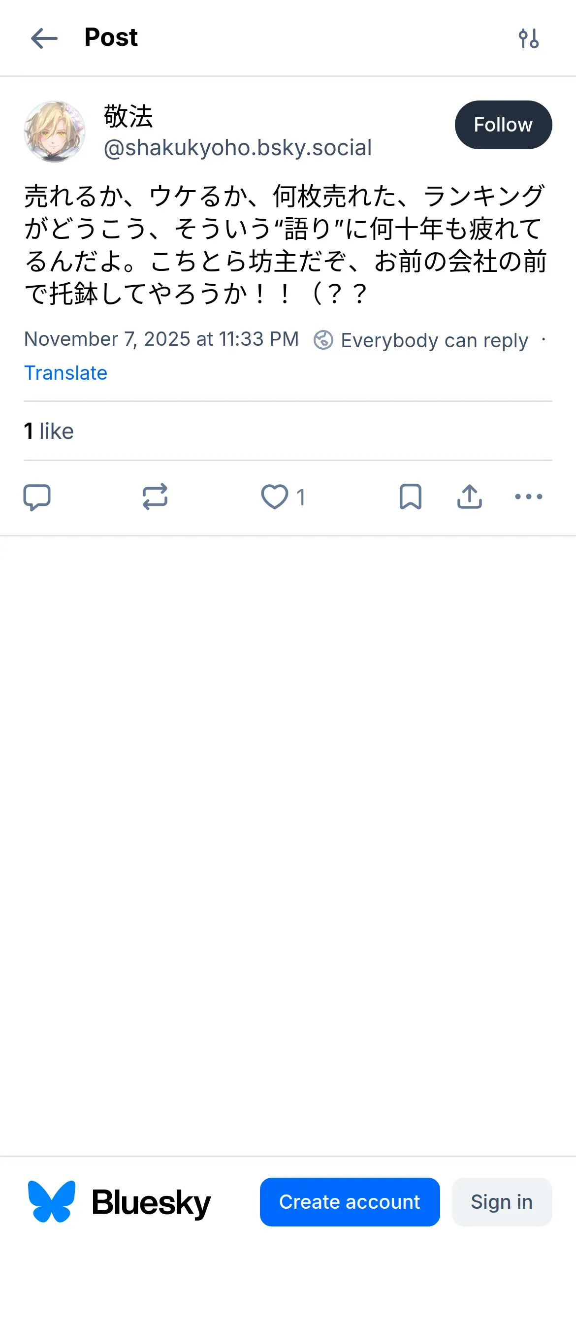This screenshot has width=576, height=1324.
Task: Open the three-dot more options menu
Action: click(528, 497)
